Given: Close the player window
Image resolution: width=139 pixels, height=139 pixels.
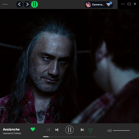Looking at the screenshot, I should 135,4.
